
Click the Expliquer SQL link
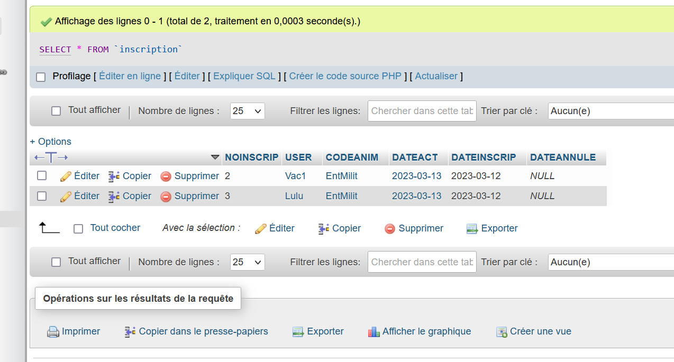click(x=244, y=76)
